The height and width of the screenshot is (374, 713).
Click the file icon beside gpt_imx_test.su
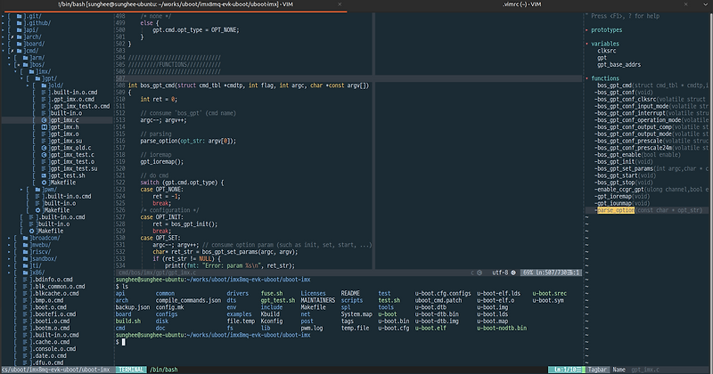pyautogui.click(x=44, y=169)
